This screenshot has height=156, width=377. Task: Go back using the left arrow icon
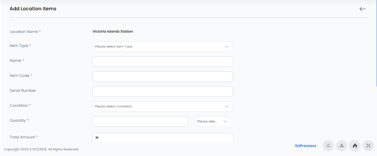(362, 9)
